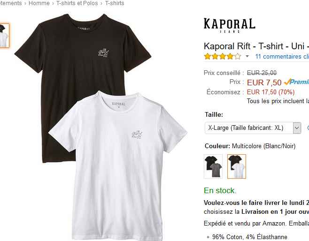
Task: Click the Livraison en 1 jour ouvré text
Action: click(x=275, y=211)
